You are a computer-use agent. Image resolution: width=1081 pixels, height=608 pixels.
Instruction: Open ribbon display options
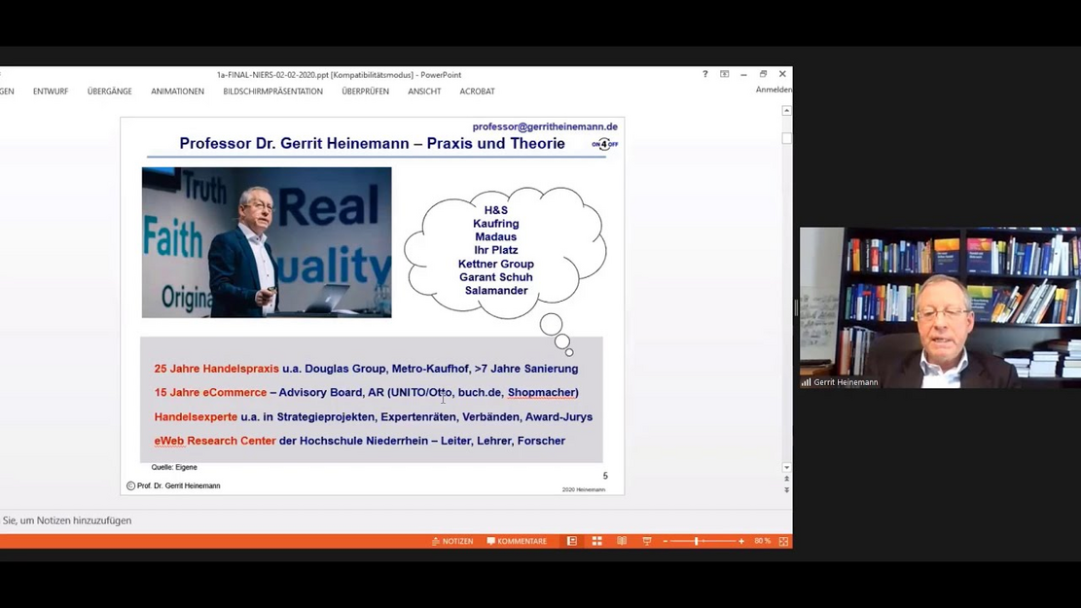click(x=725, y=74)
